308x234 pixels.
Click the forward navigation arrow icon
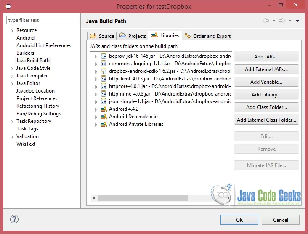(x=282, y=21)
